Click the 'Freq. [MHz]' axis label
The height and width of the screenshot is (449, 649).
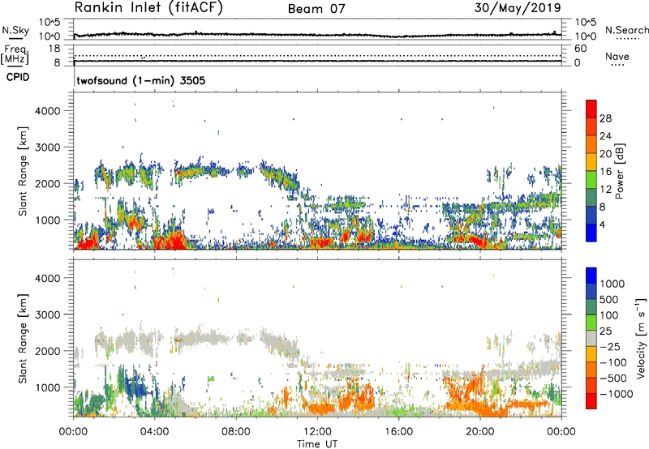(15, 55)
